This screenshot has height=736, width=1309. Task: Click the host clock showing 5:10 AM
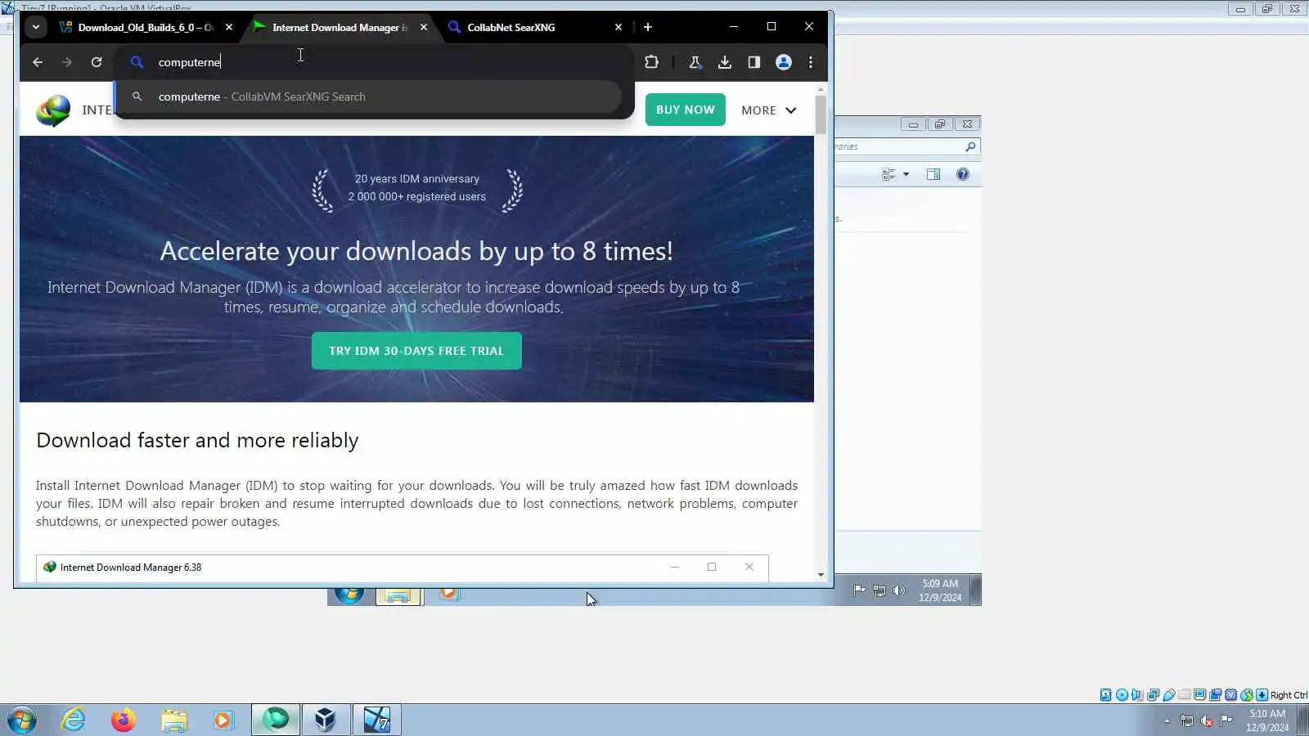tap(1267, 720)
